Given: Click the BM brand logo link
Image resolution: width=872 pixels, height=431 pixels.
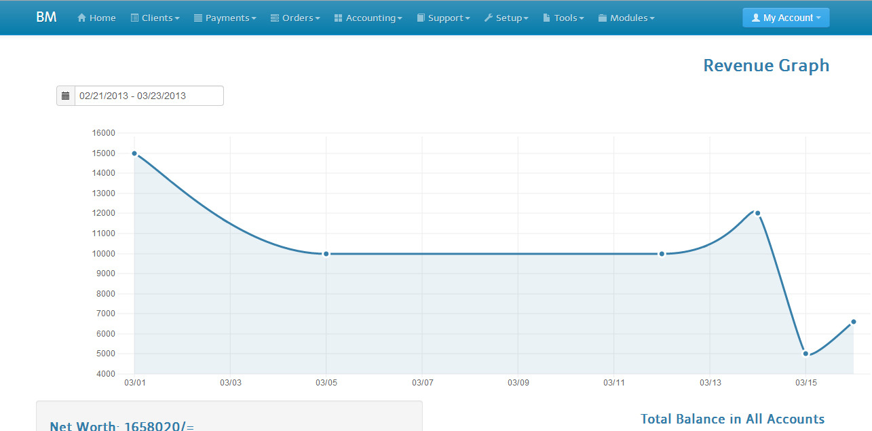Looking at the screenshot, I should (x=46, y=18).
